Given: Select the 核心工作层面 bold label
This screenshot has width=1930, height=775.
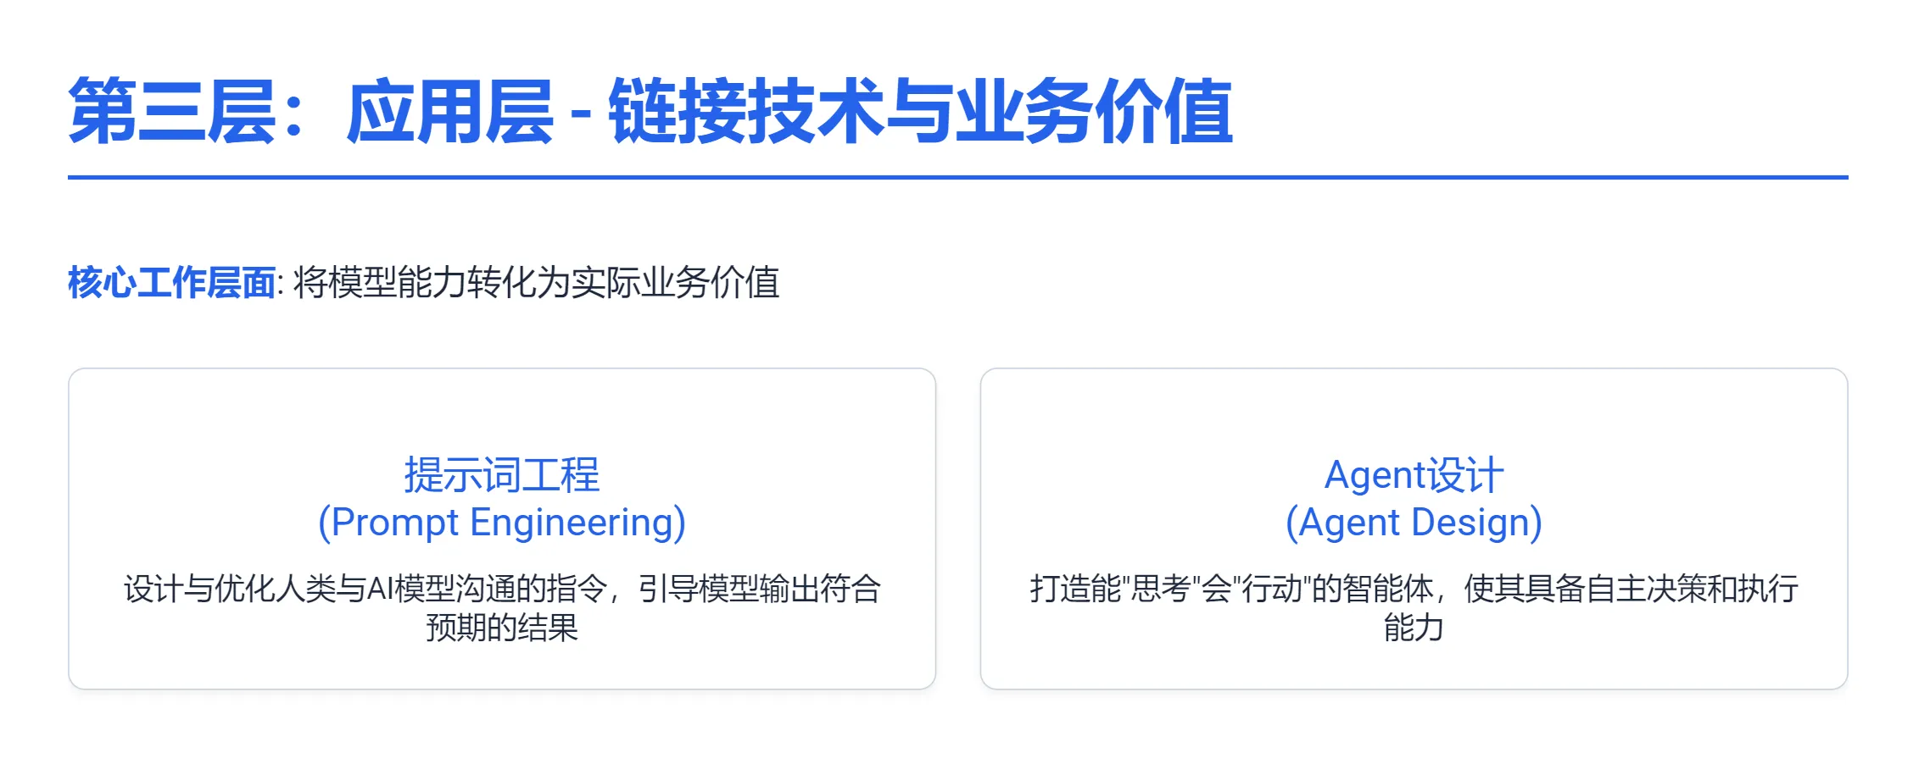Looking at the screenshot, I should click(171, 283).
